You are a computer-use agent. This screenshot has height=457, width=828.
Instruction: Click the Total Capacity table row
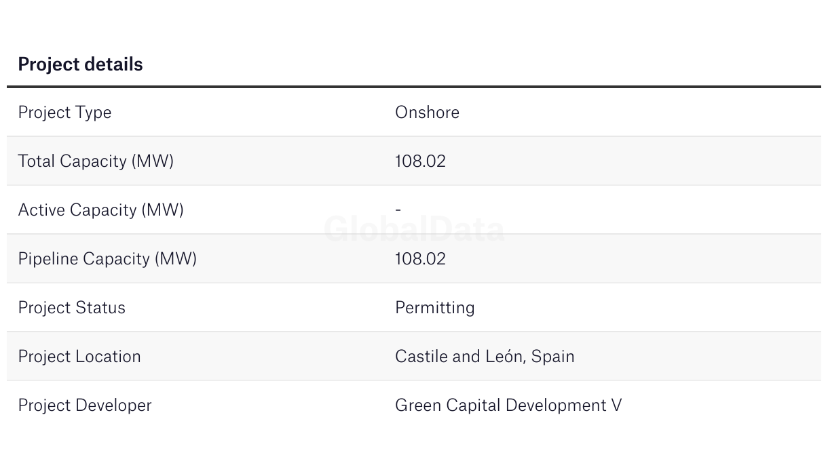point(414,161)
